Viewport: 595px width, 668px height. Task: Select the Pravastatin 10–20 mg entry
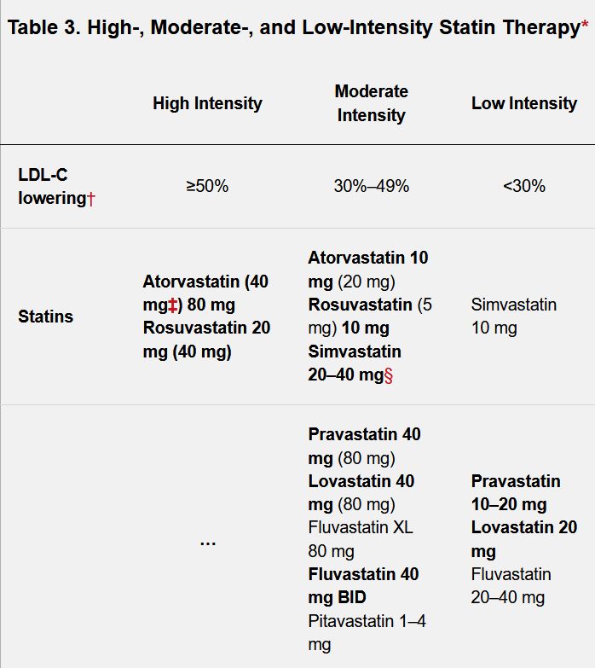coord(516,492)
